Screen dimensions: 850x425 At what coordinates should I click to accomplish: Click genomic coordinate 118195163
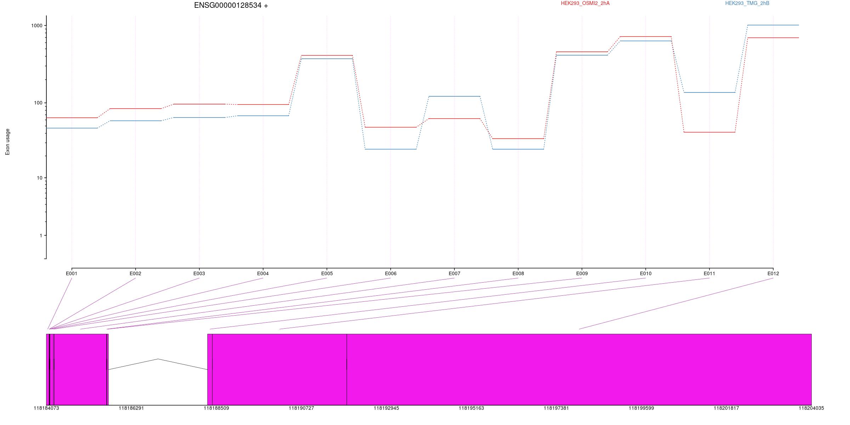pos(471,408)
